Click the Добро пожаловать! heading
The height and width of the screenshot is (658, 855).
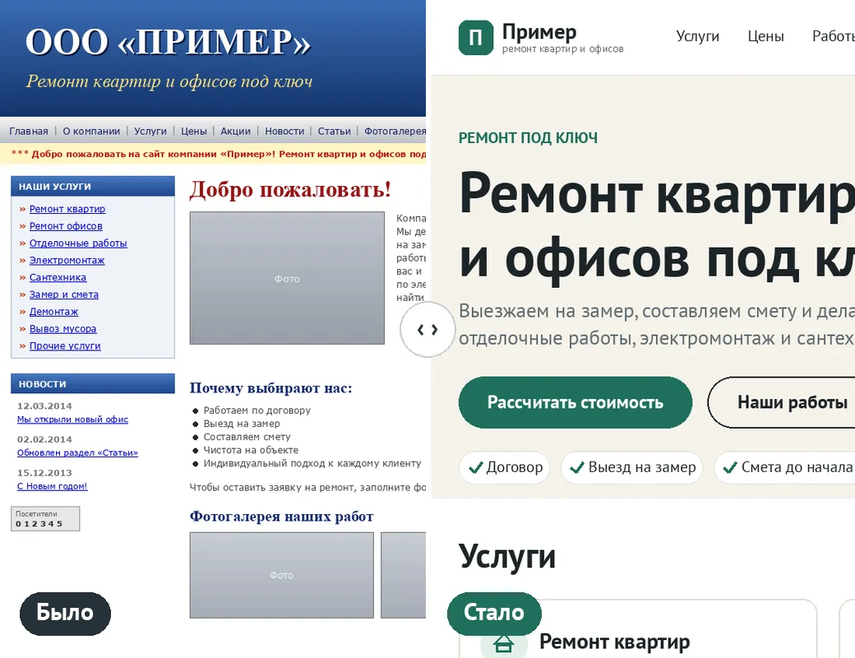(x=291, y=189)
